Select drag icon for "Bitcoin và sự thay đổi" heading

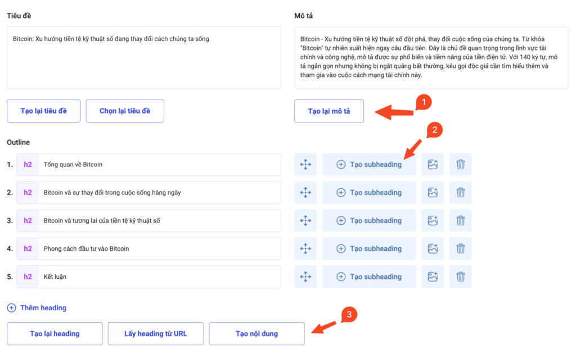tap(305, 192)
